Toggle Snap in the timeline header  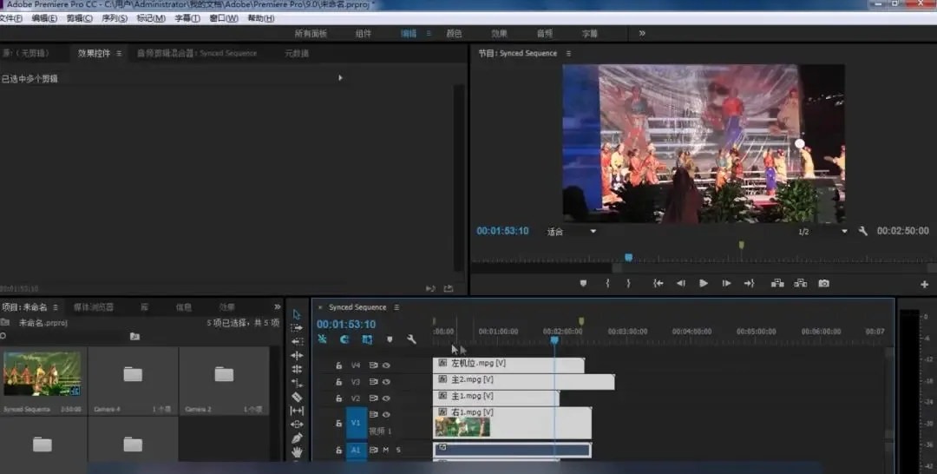[344, 339]
